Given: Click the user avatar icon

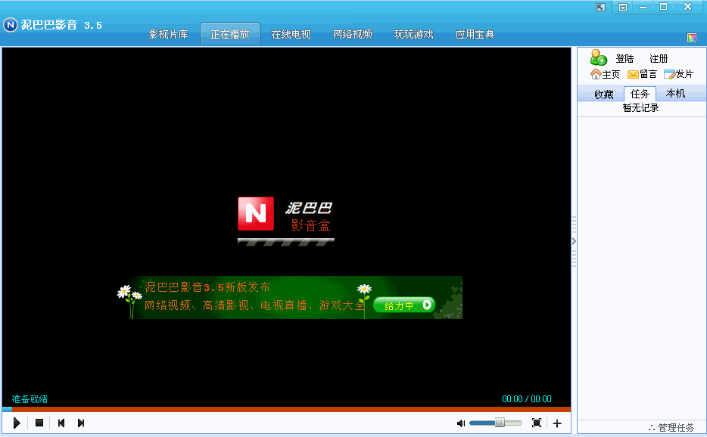Looking at the screenshot, I should [599, 57].
